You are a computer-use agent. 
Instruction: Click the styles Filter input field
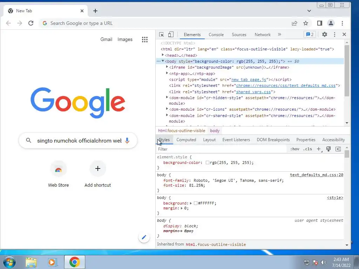click(222, 149)
